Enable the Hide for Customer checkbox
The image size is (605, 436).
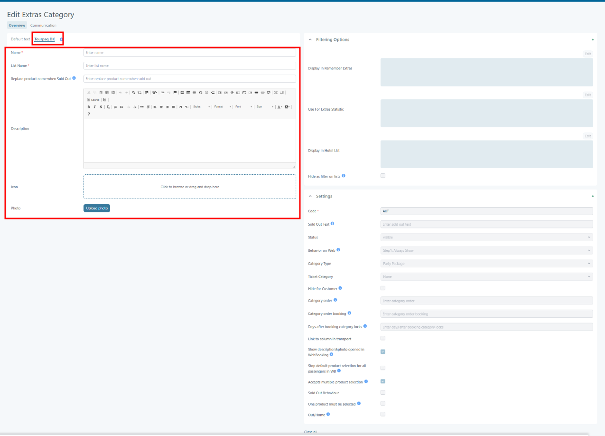(x=383, y=288)
